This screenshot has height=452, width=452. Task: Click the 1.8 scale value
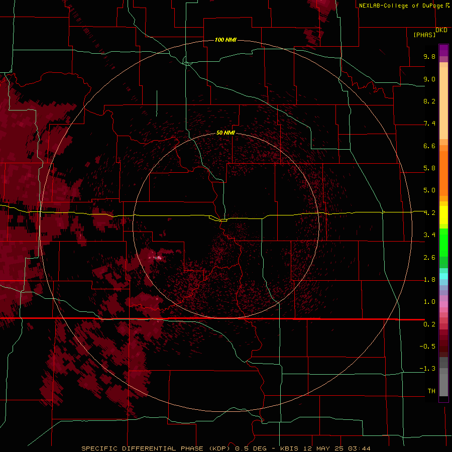coord(429,280)
